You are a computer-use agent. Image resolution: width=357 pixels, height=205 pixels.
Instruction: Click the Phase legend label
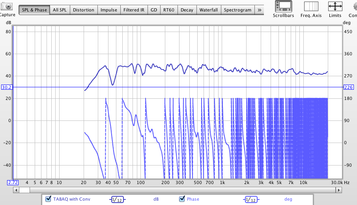(193, 199)
